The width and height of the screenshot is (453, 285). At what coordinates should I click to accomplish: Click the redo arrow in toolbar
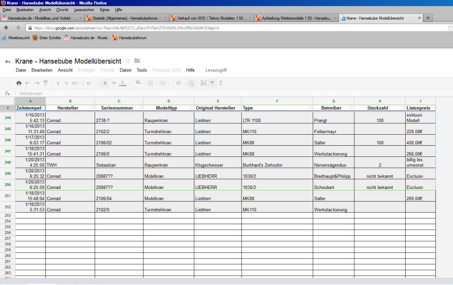point(37,83)
